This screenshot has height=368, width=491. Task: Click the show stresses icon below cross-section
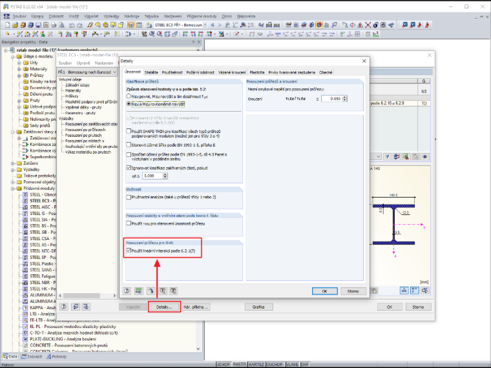pyautogui.click(x=404, y=291)
